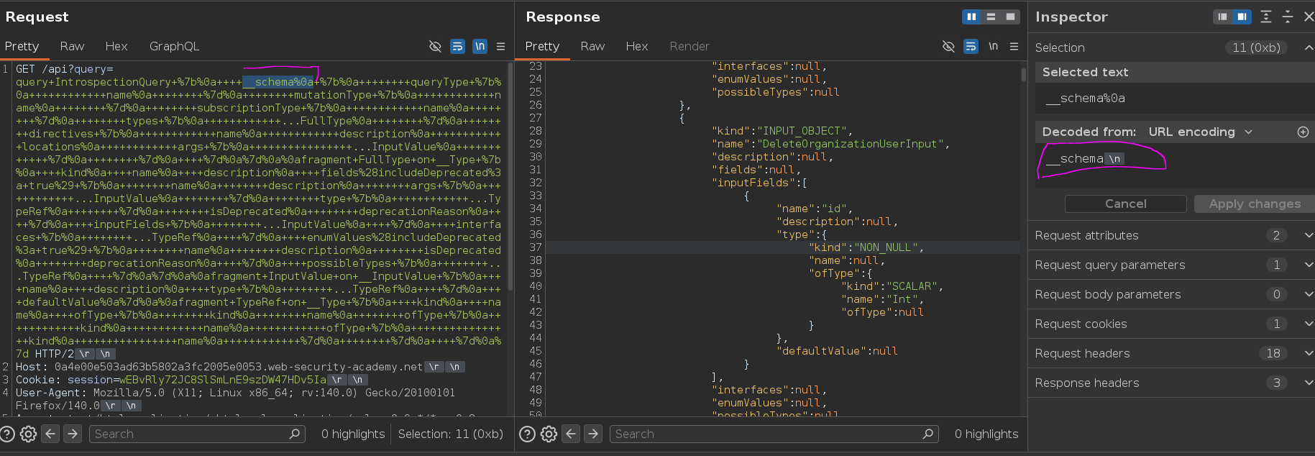1315x456 pixels.
Task: Click Inspector expand all sections icon
Action: (x=1266, y=17)
